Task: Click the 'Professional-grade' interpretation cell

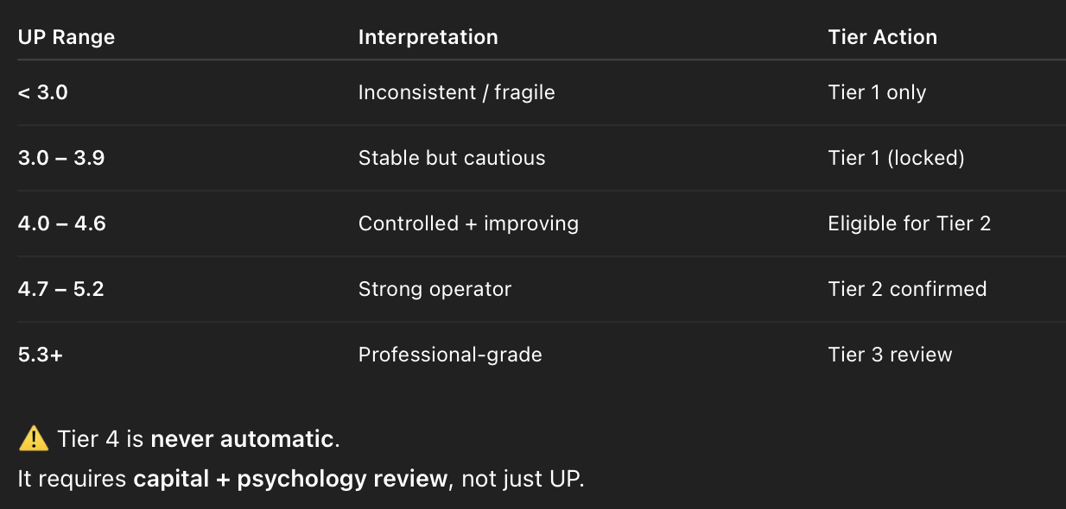Action: (450, 355)
